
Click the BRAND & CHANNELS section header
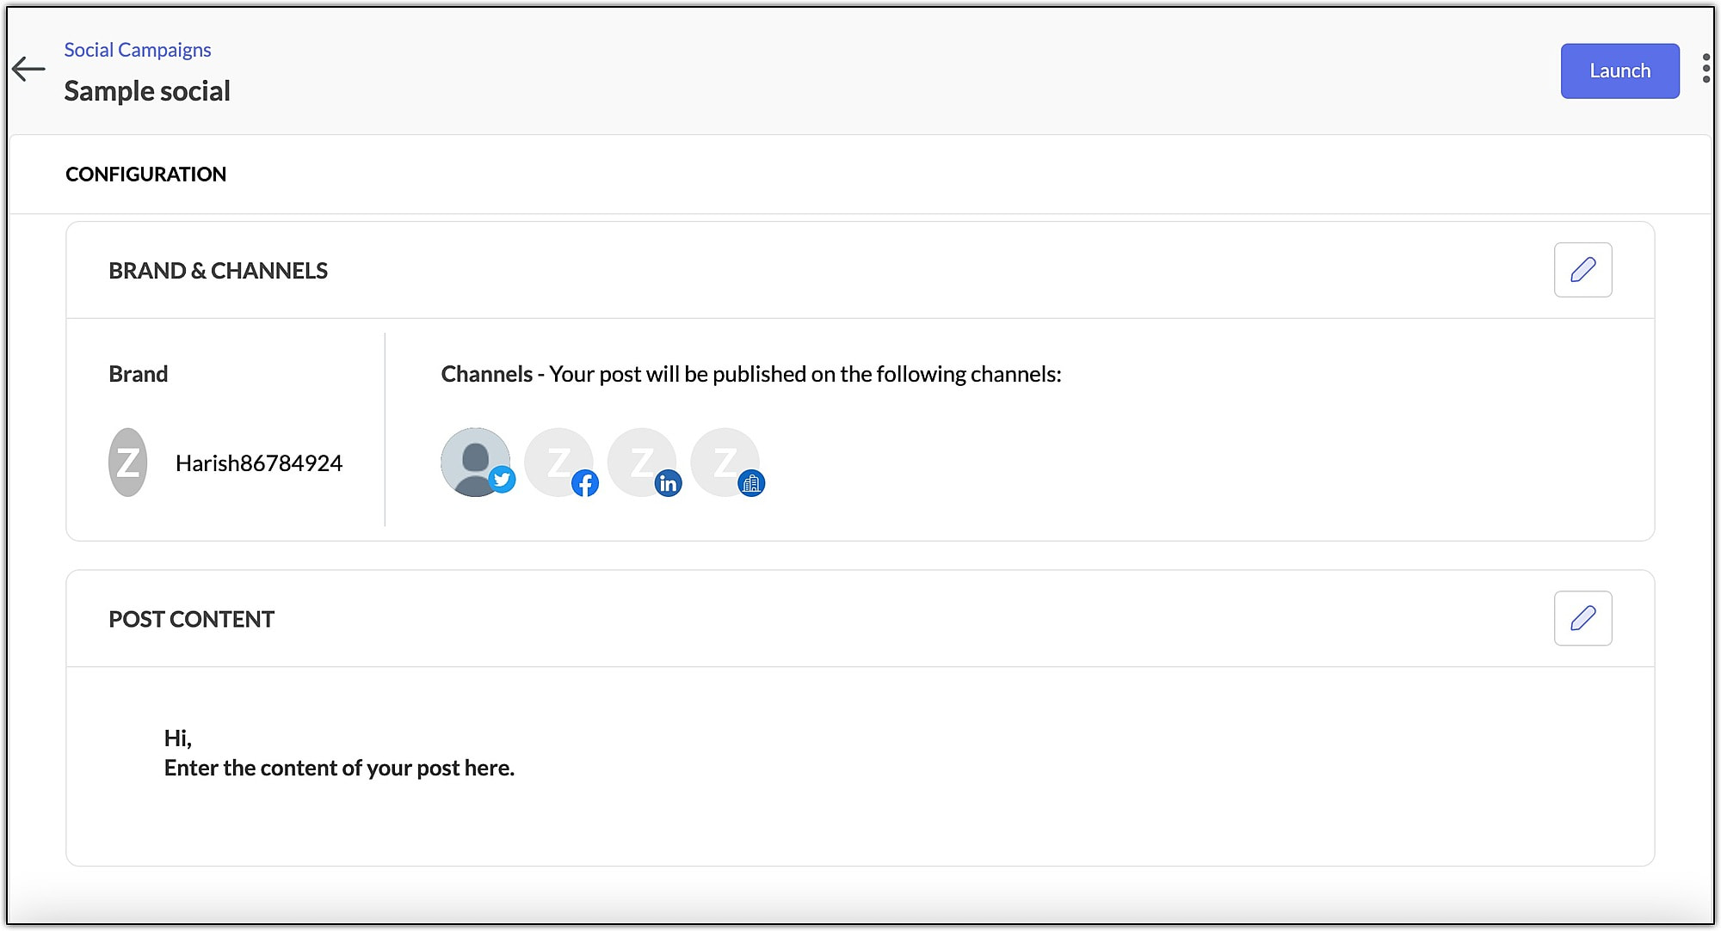pyautogui.click(x=218, y=271)
